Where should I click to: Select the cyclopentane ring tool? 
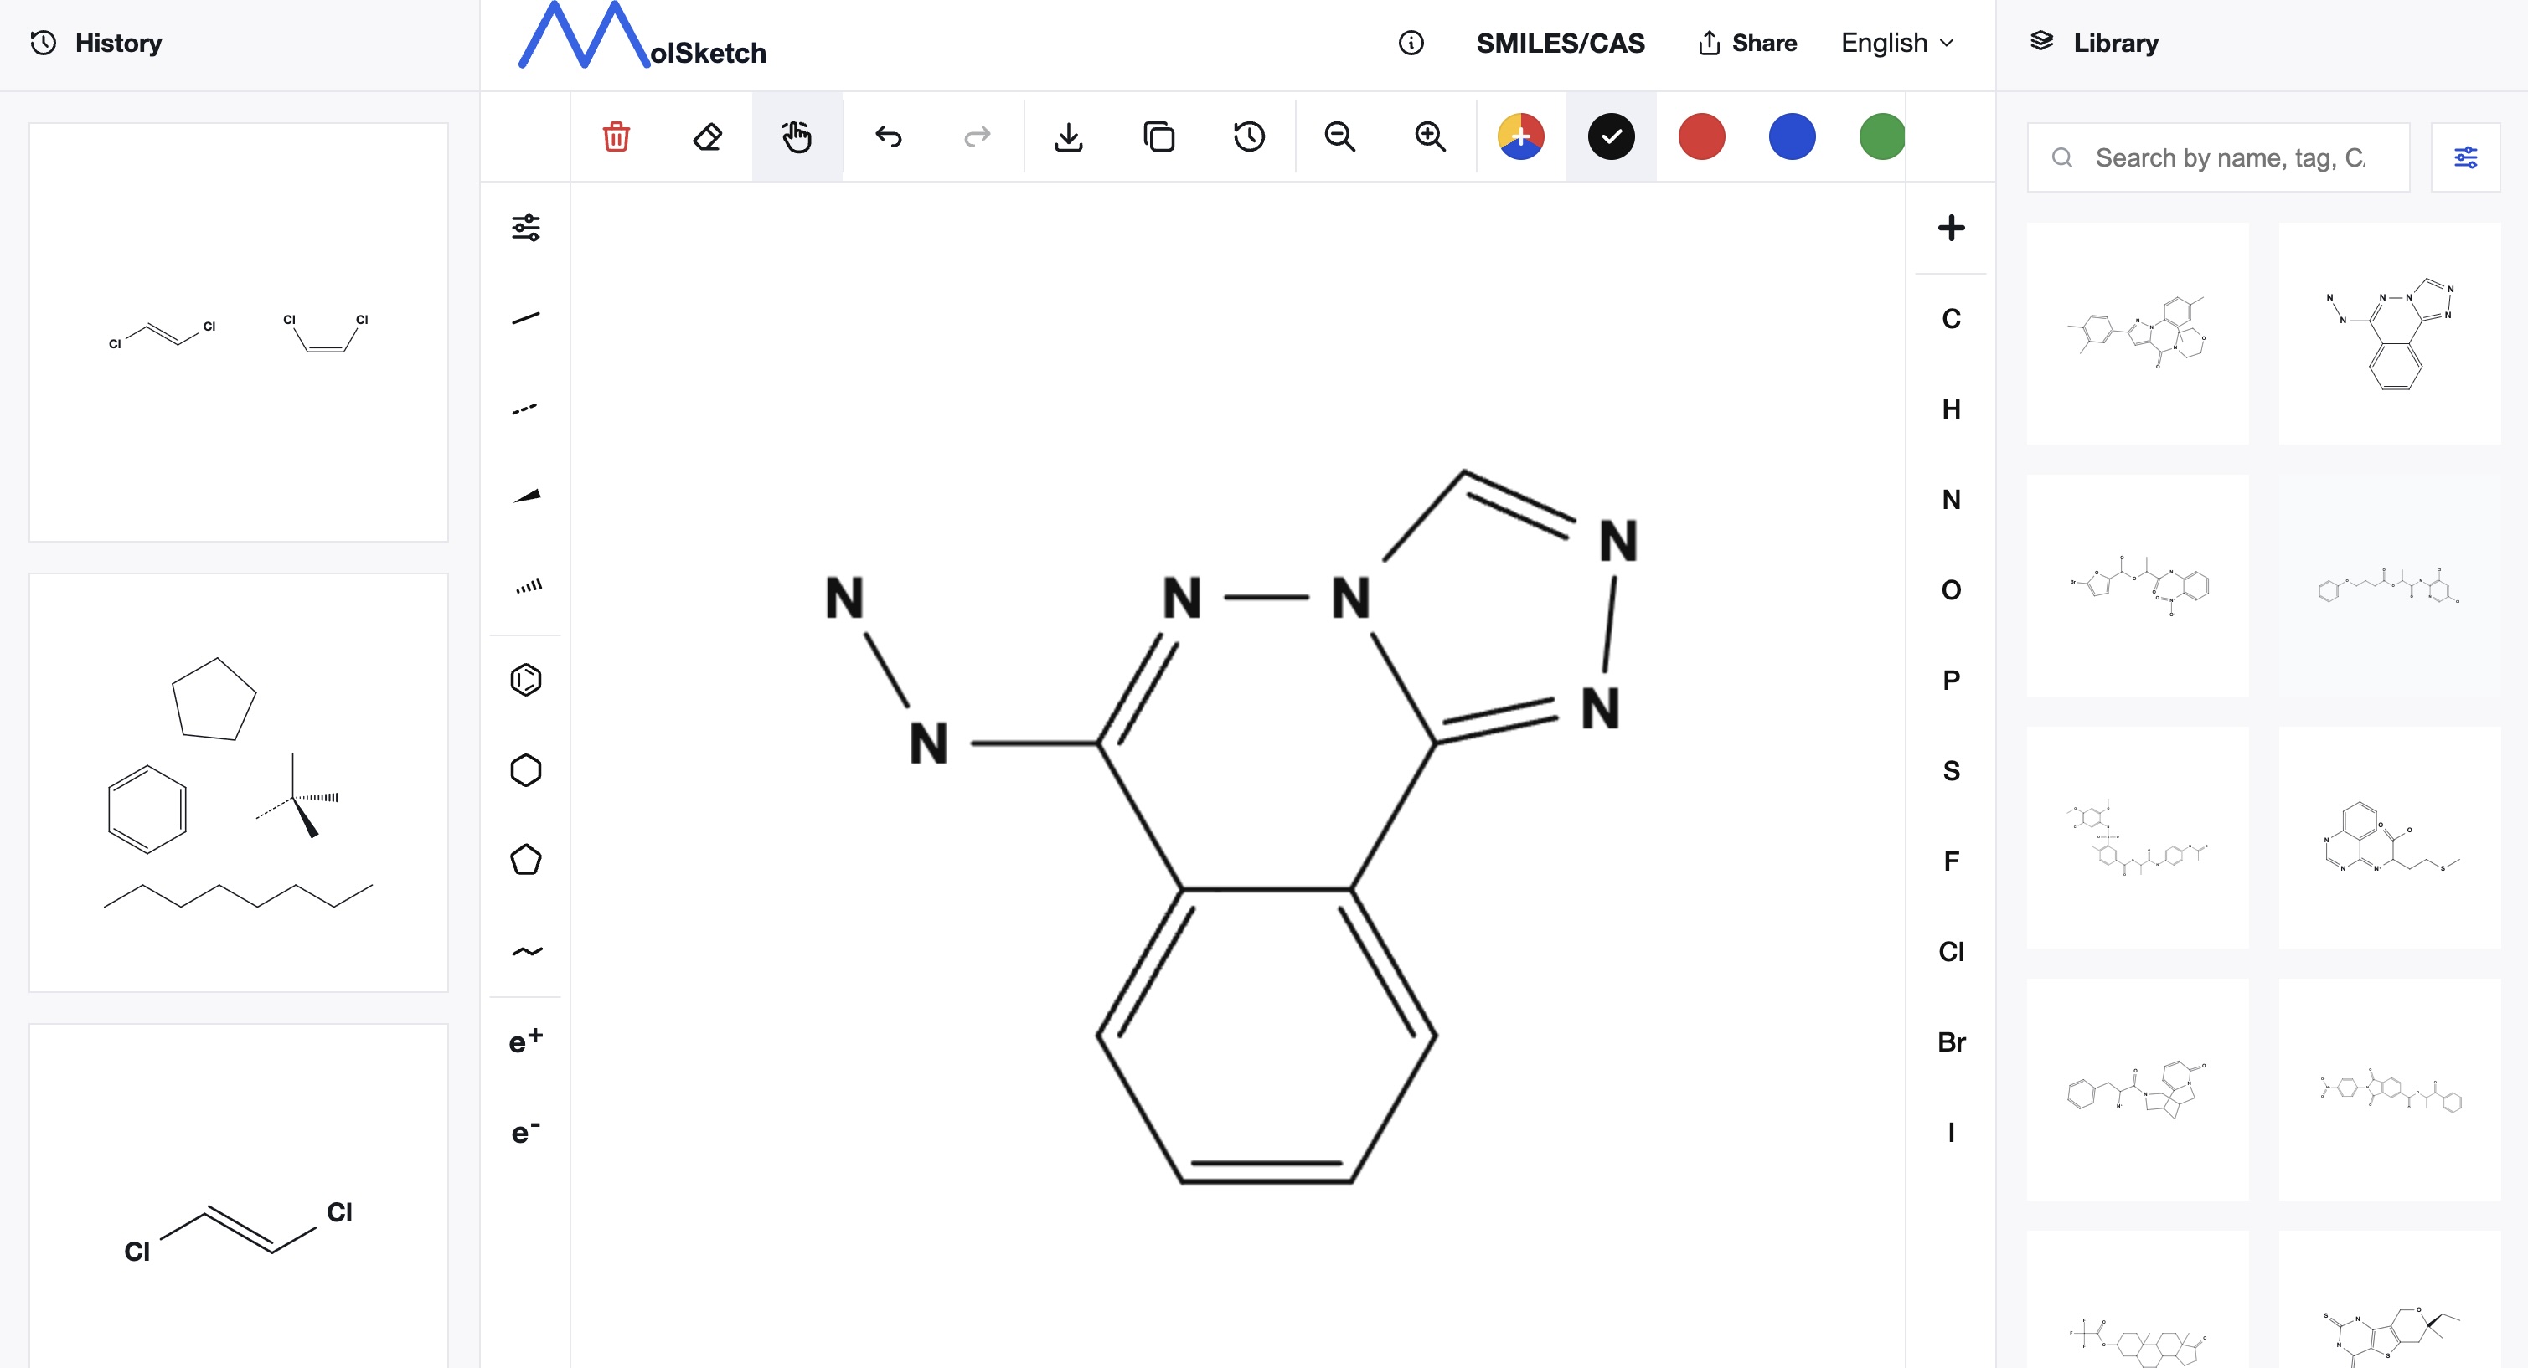(x=526, y=860)
